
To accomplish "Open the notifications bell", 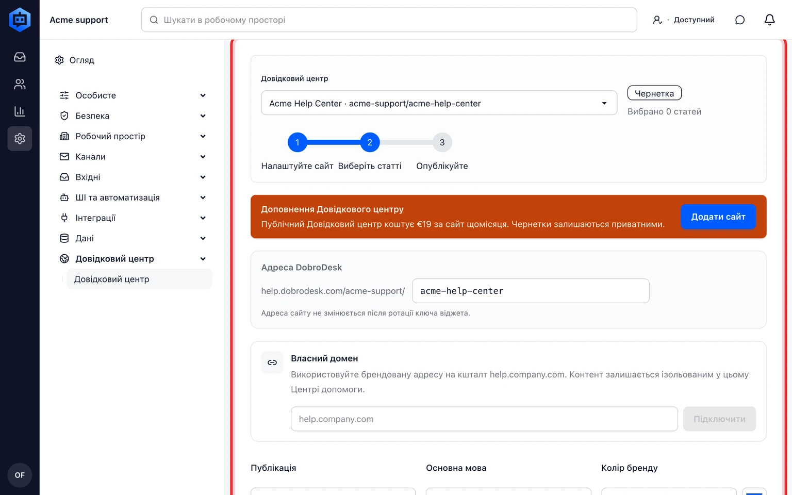I will point(769,20).
